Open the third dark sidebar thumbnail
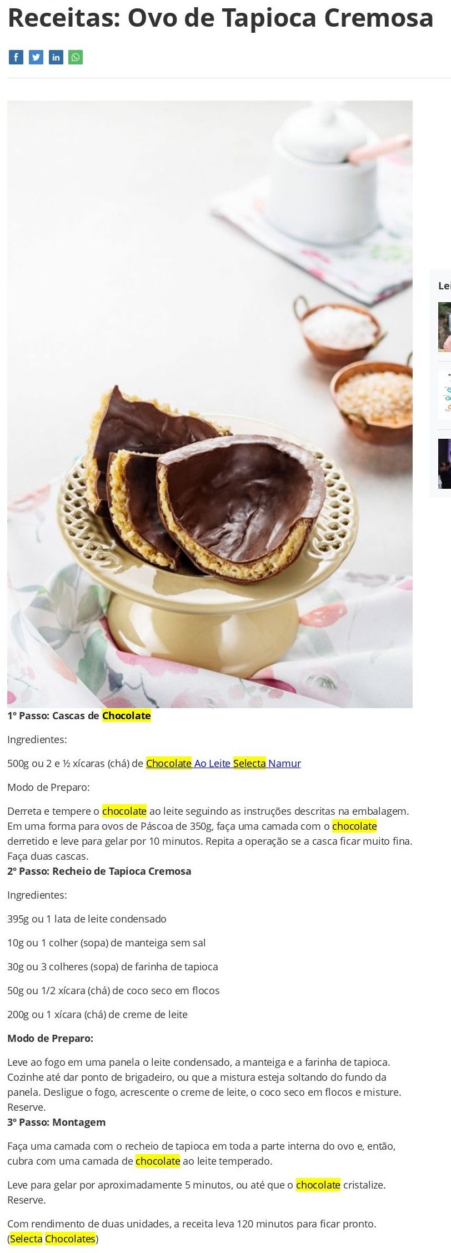The width and height of the screenshot is (451, 1253). click(444, 464)
